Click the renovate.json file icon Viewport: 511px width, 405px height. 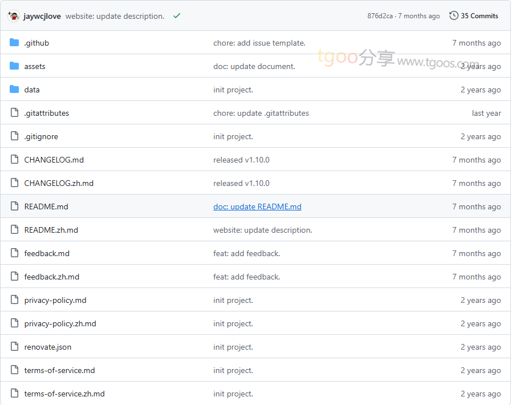click(14, 347)
